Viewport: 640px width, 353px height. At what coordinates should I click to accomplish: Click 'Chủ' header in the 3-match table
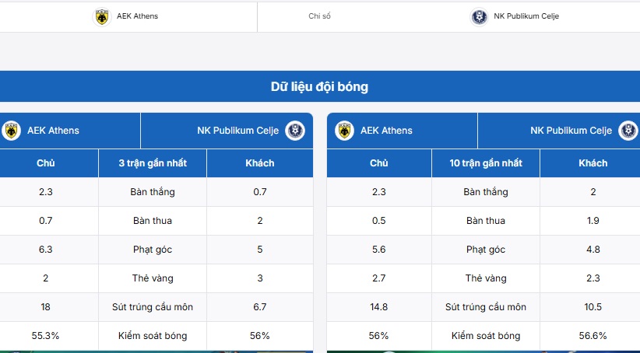tap(46, 163)
